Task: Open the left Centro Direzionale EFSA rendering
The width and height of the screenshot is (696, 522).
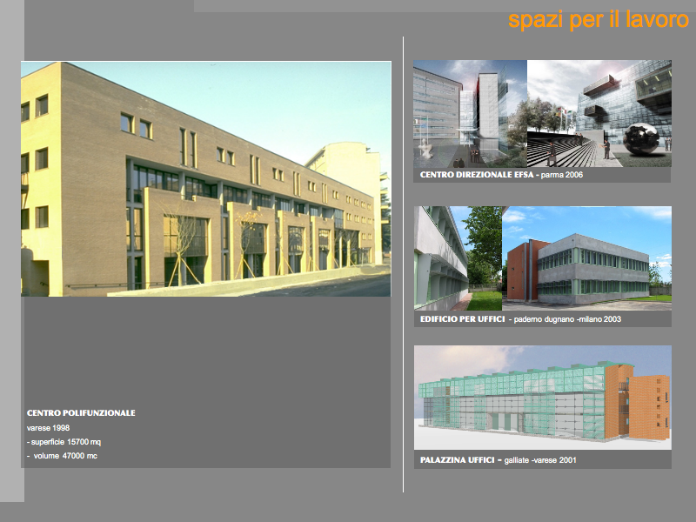Action: pyautogui.click(x=470, y=114)
